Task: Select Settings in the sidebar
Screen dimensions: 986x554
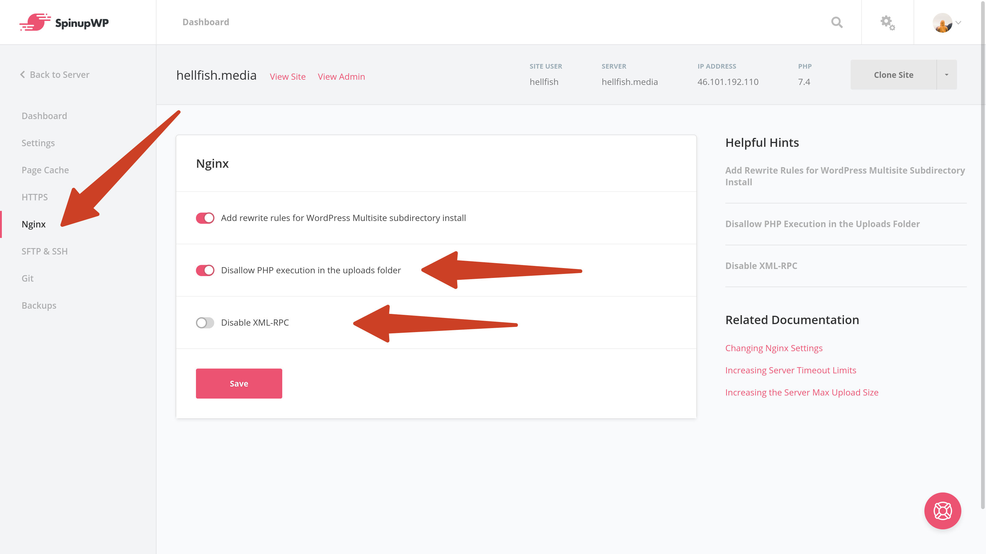Action: click(38, 143)
